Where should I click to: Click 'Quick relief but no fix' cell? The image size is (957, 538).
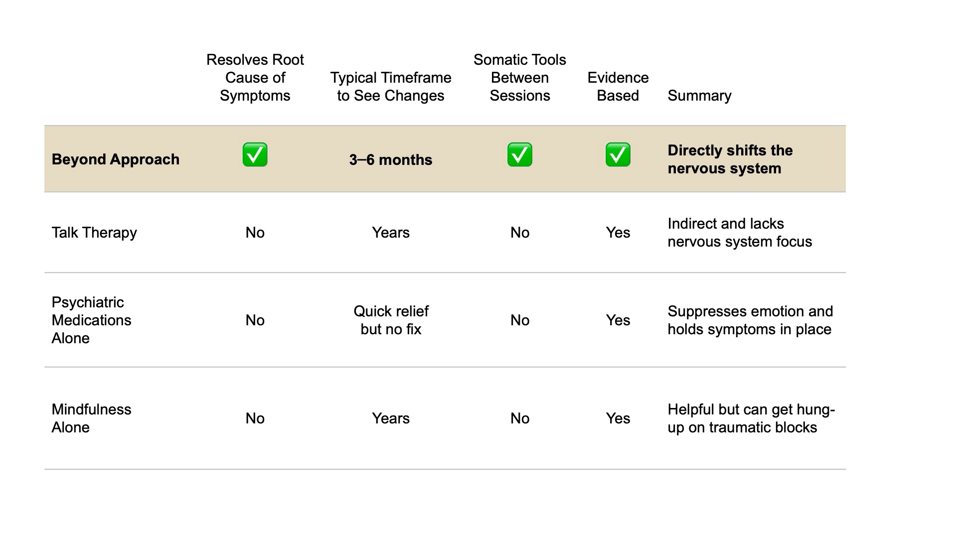(391, 320)
